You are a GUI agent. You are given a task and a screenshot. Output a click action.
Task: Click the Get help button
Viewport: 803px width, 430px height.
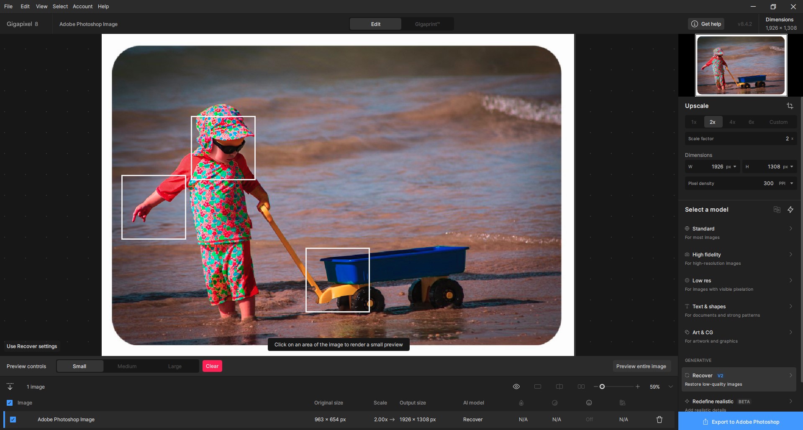(x=706, y=24)
